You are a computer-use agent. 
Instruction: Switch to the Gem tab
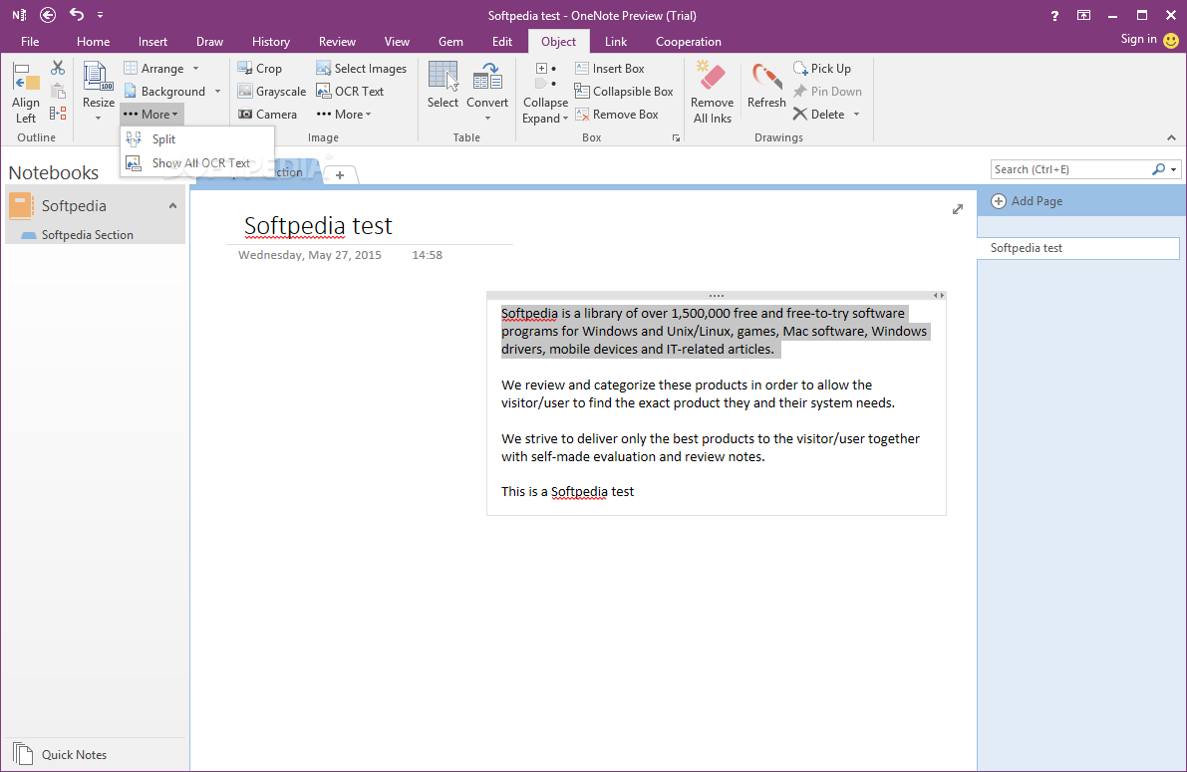(450, 42)
